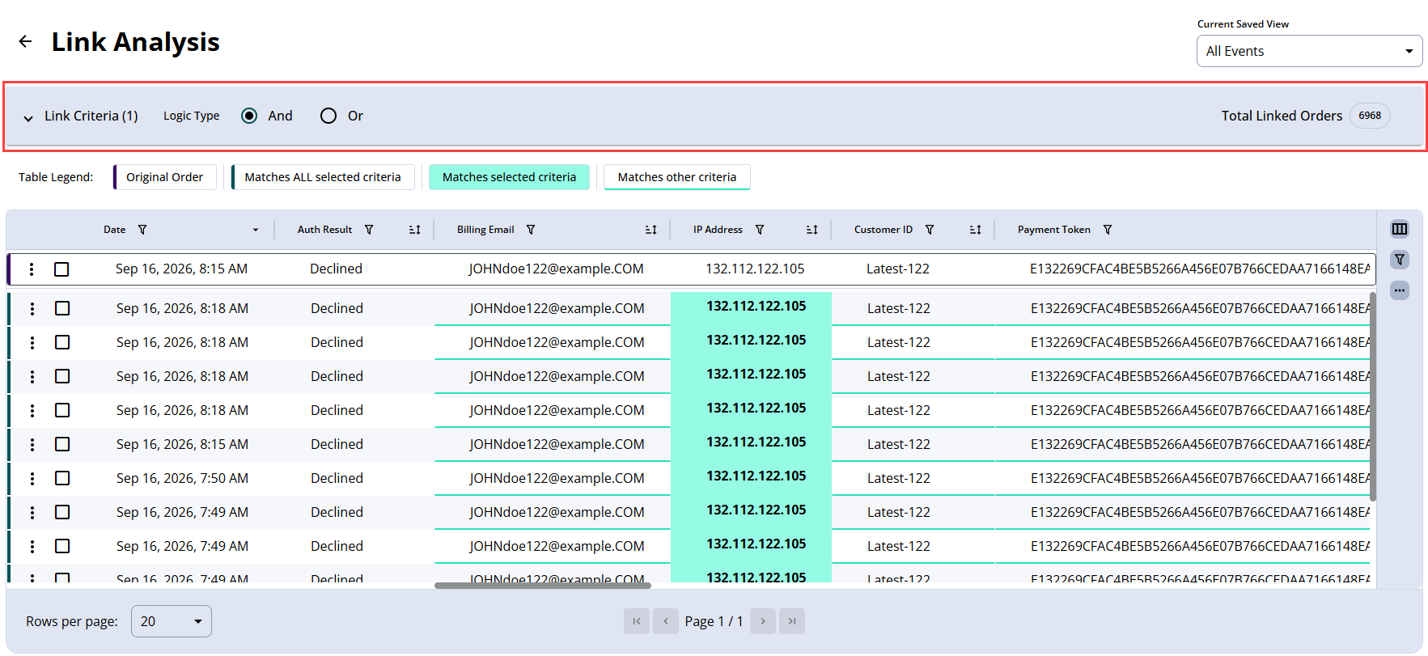Select the And logic type

click(x=249, y=116)
